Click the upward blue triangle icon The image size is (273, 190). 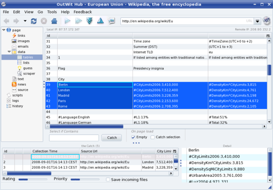coord(101,21)
